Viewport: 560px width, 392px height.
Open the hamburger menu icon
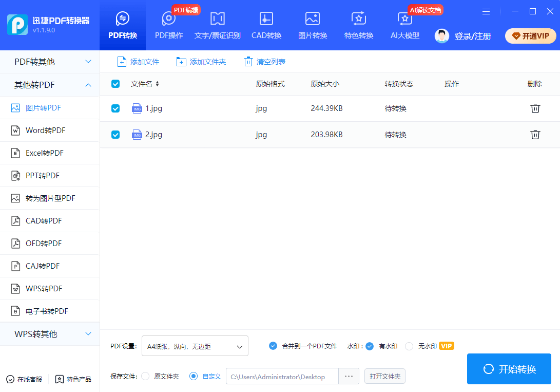click(486, 11)
